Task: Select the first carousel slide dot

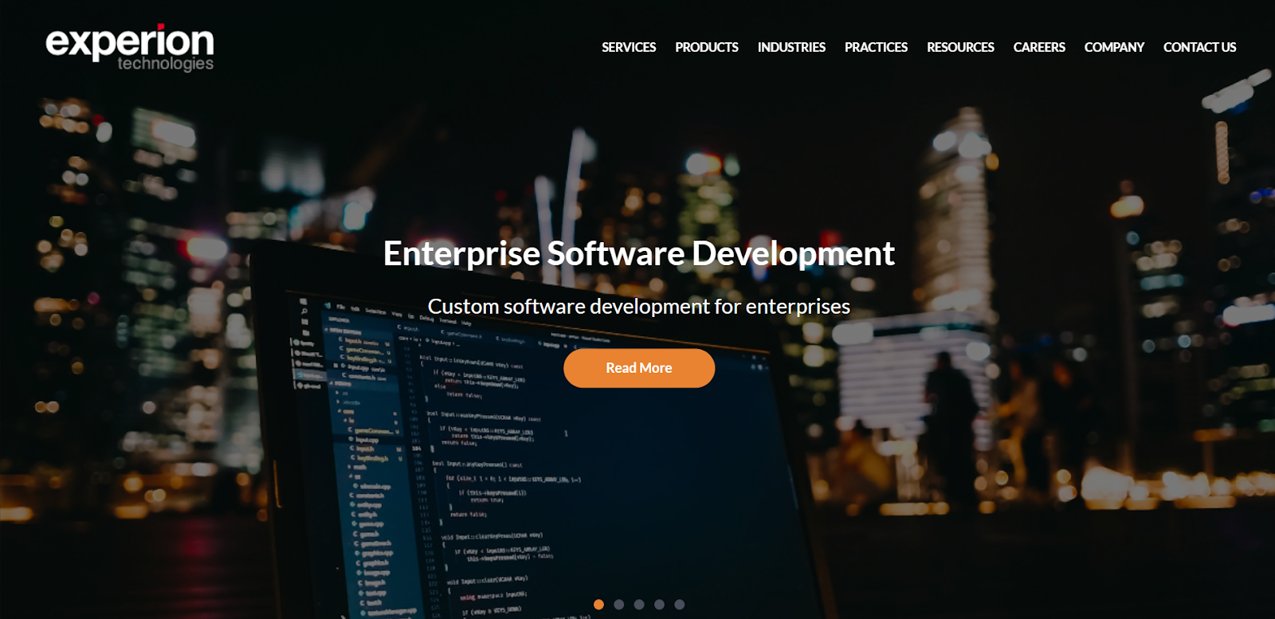Action: pos(598,605)
